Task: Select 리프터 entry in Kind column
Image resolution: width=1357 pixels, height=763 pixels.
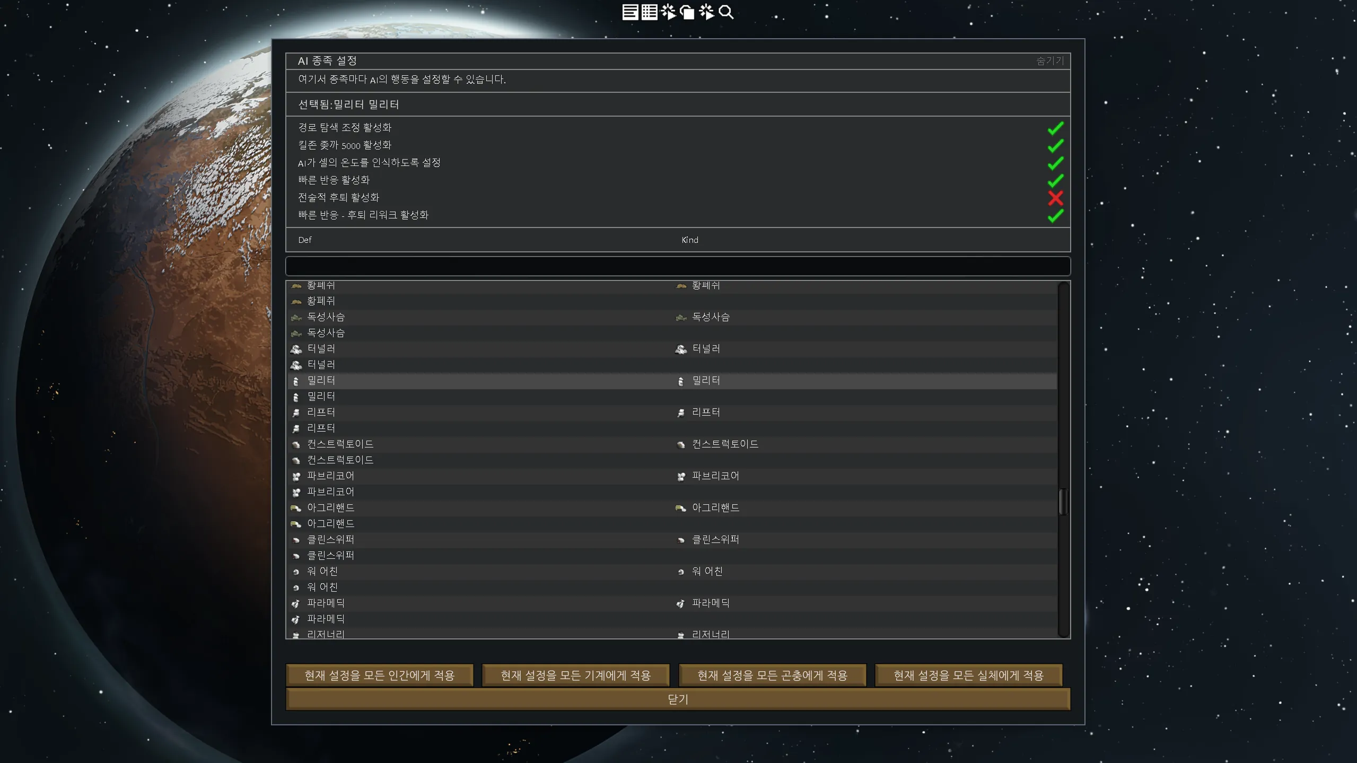Action: tap(706, 412)
